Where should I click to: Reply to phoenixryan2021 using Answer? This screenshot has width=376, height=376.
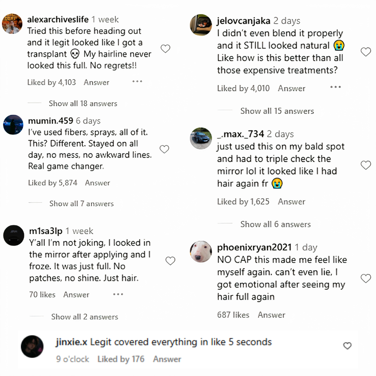tap(271, 315)
